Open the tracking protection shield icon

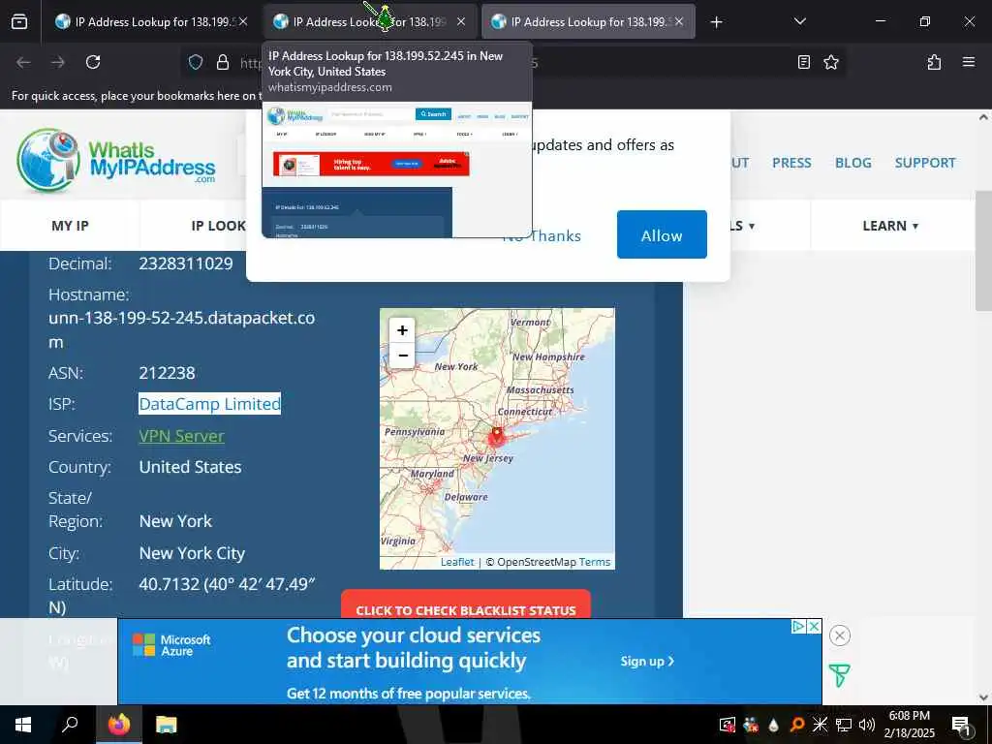[196, 62]
